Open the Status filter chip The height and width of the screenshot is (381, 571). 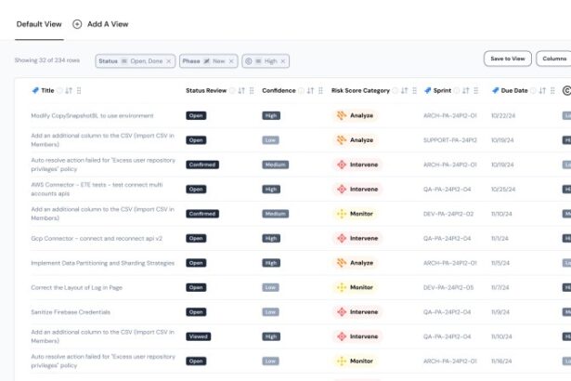point(136,61)
